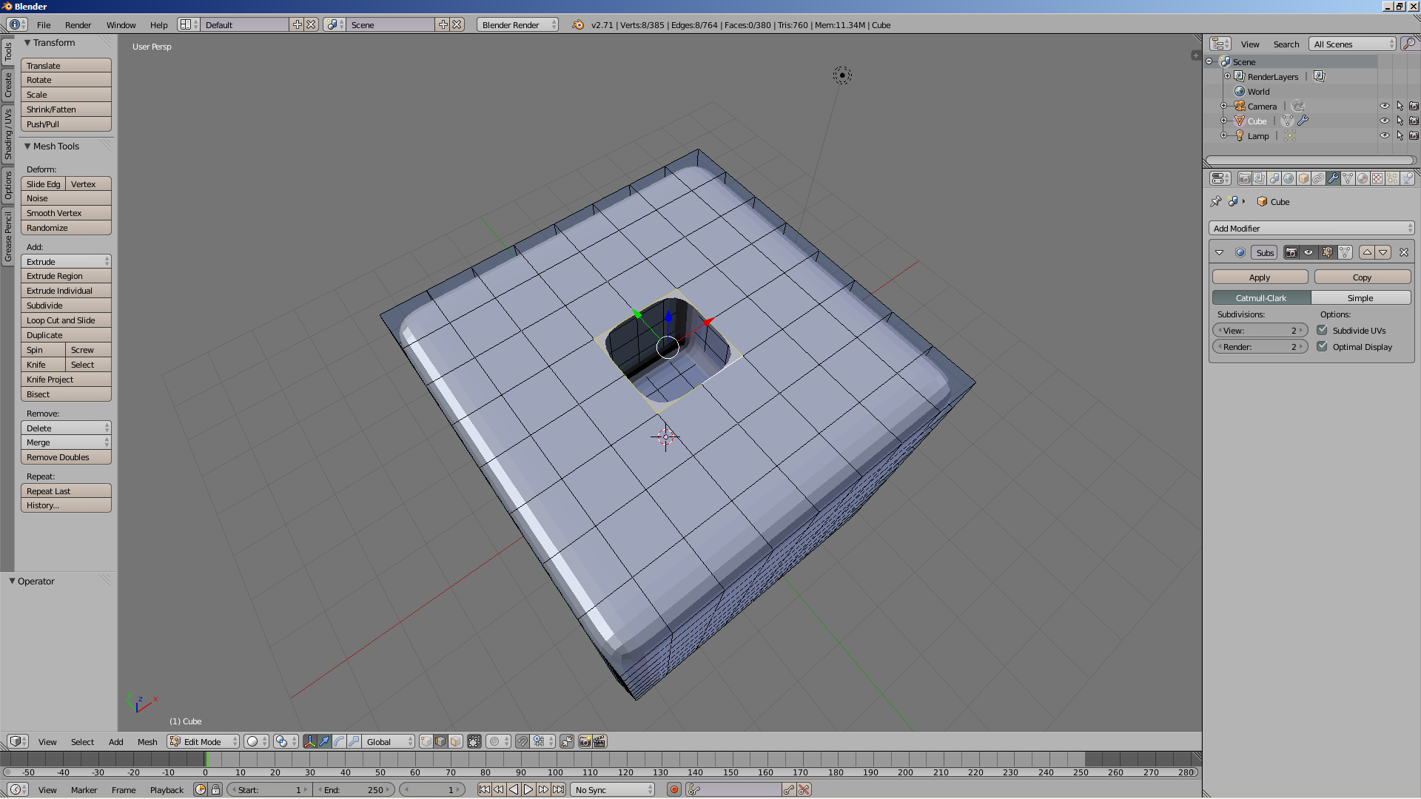Open the Material properties tab icon
This screenshot has height=799, width=1421.
coord(1363,178)
